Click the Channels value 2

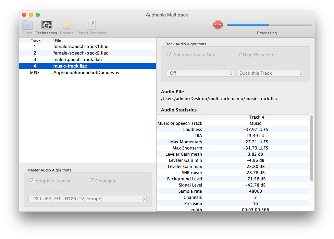[256, 198]
